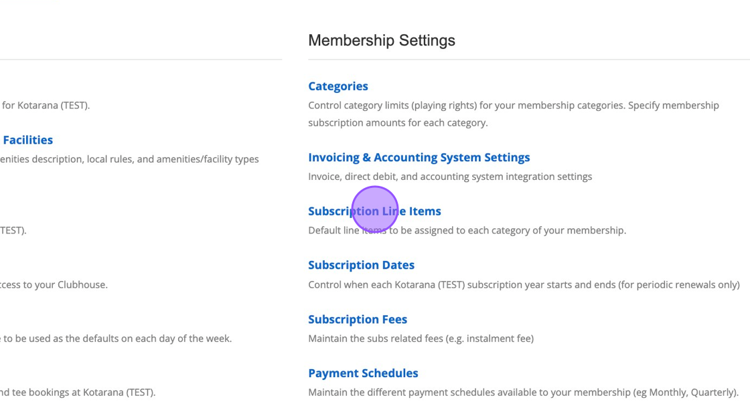Screen dimensions: 750x418
Task: Click the subscription year start/end description
Action: [524, 285]
